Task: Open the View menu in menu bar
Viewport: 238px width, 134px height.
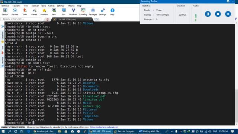Action: coord(26,6)
